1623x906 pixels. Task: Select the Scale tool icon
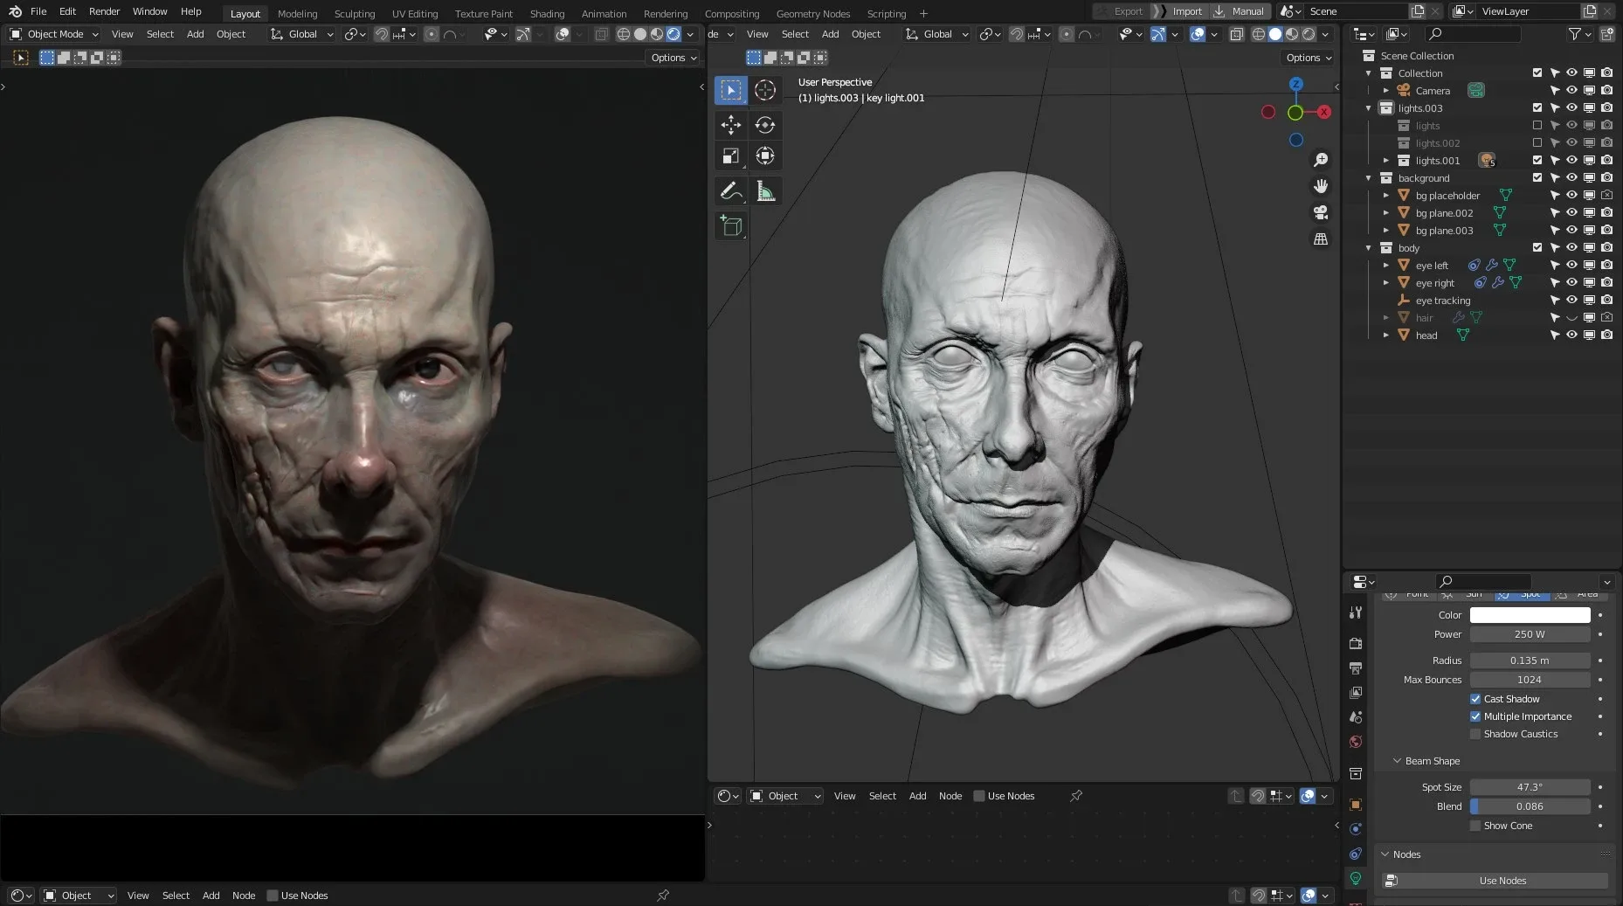coord(730,156)
